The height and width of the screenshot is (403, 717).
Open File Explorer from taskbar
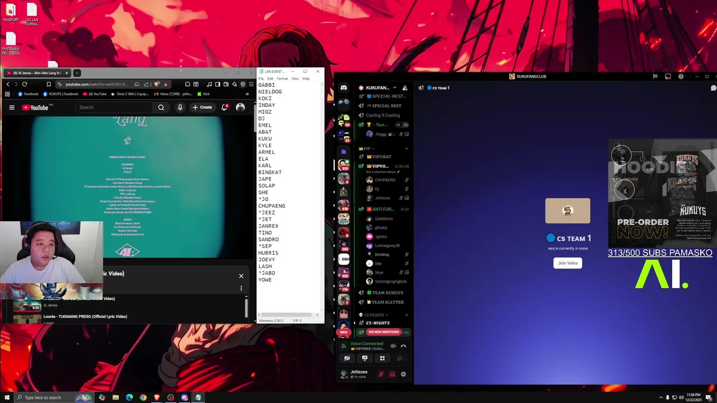[x=115, y=397]
